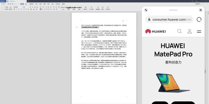Click the font color A swatch

click(34, 9)
